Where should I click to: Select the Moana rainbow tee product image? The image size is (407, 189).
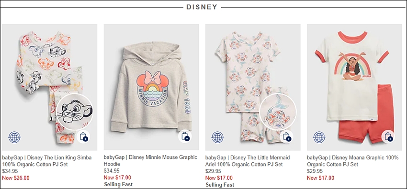pyautogui.click(x=354, y=87)
